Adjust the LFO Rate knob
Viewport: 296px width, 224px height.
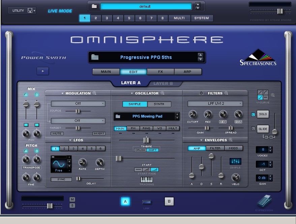click(x=82, y=162)
